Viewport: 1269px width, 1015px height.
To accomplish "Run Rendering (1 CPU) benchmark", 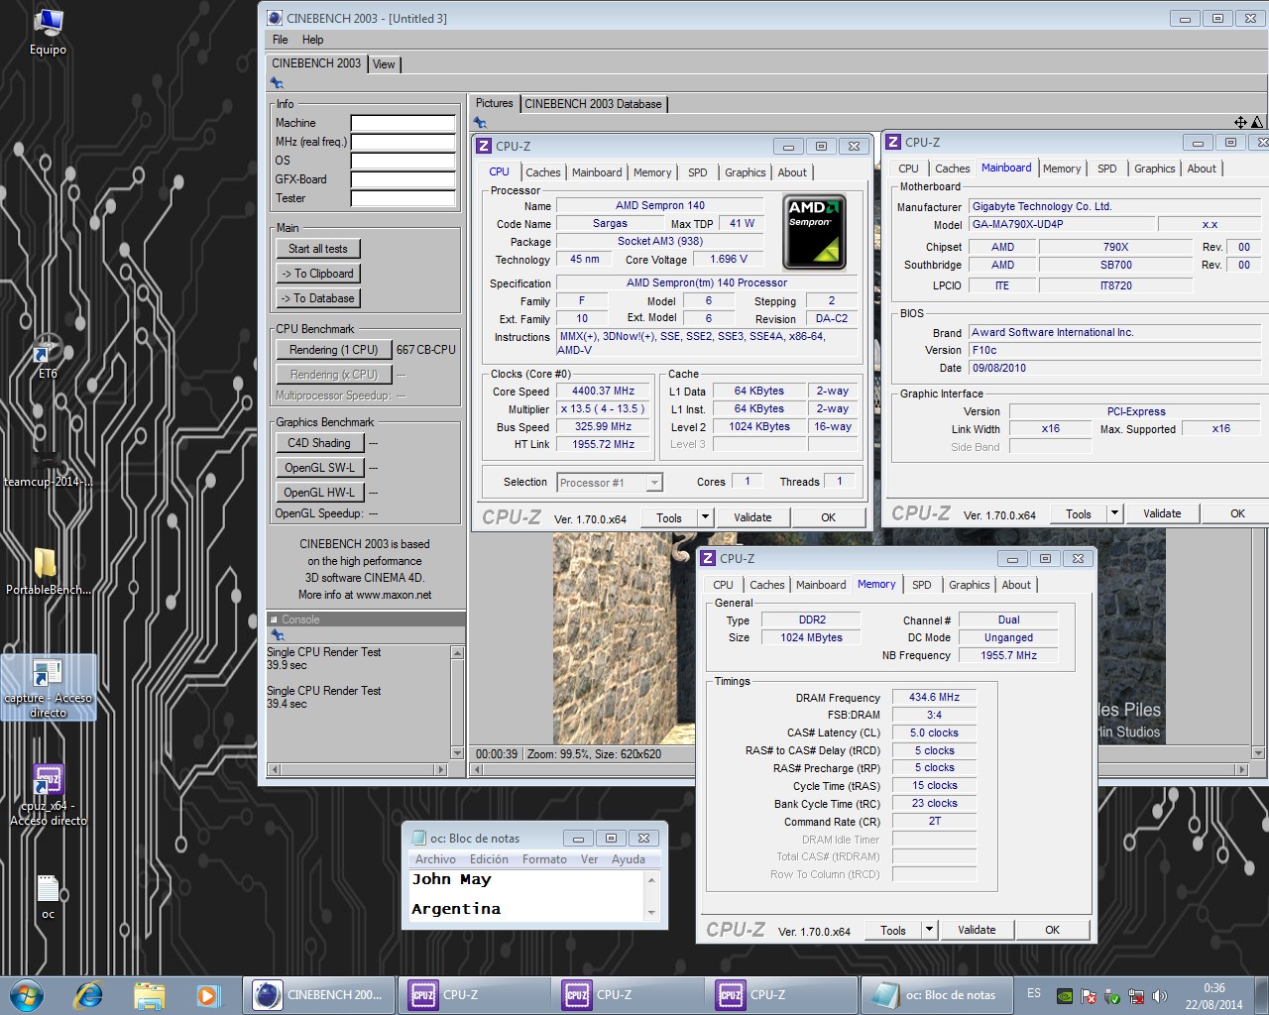I will coord(334,350).
